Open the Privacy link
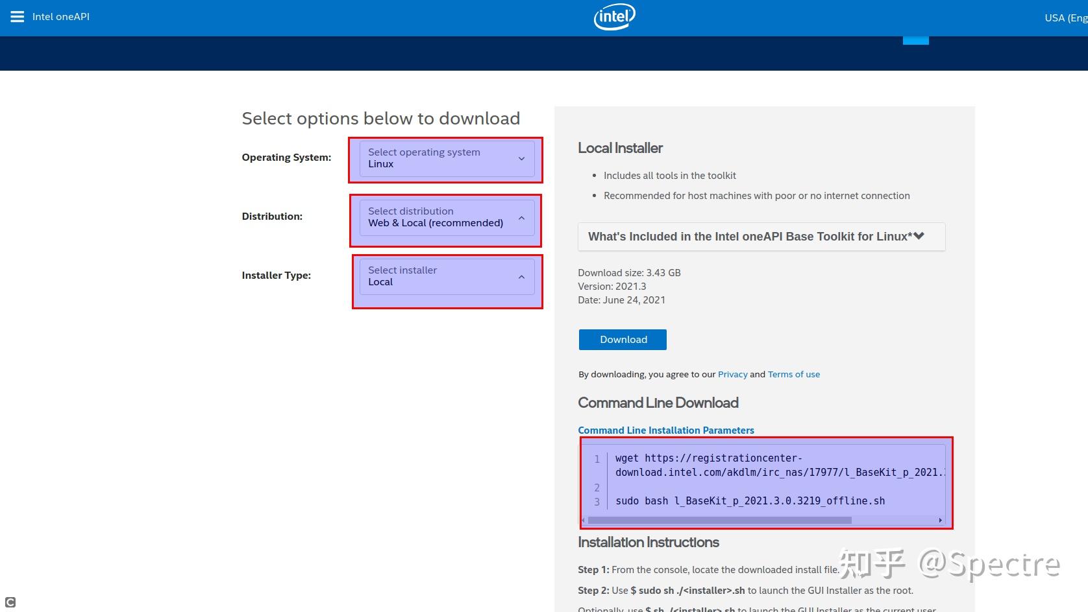The width and height of the screenshot is (1088, 612). tap(732, 374)
